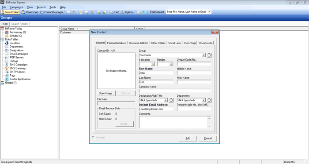Switch to the Personal Address tab

coord(117,43)
